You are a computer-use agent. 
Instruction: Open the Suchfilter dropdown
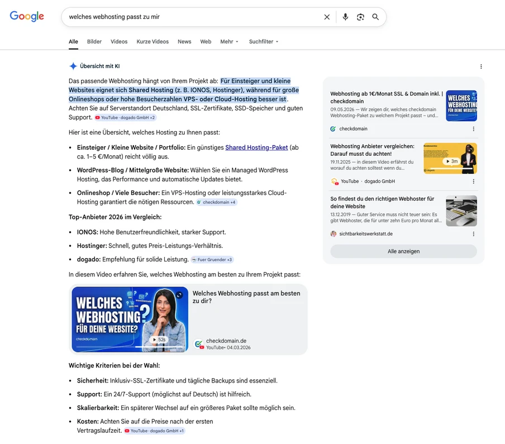point(264,41)
